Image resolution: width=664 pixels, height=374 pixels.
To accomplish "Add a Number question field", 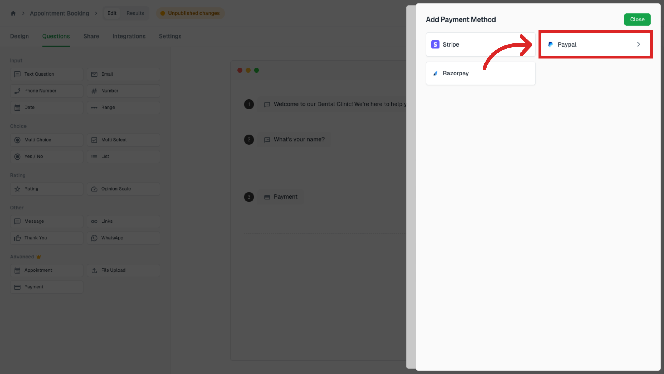I will pos(123,91).
